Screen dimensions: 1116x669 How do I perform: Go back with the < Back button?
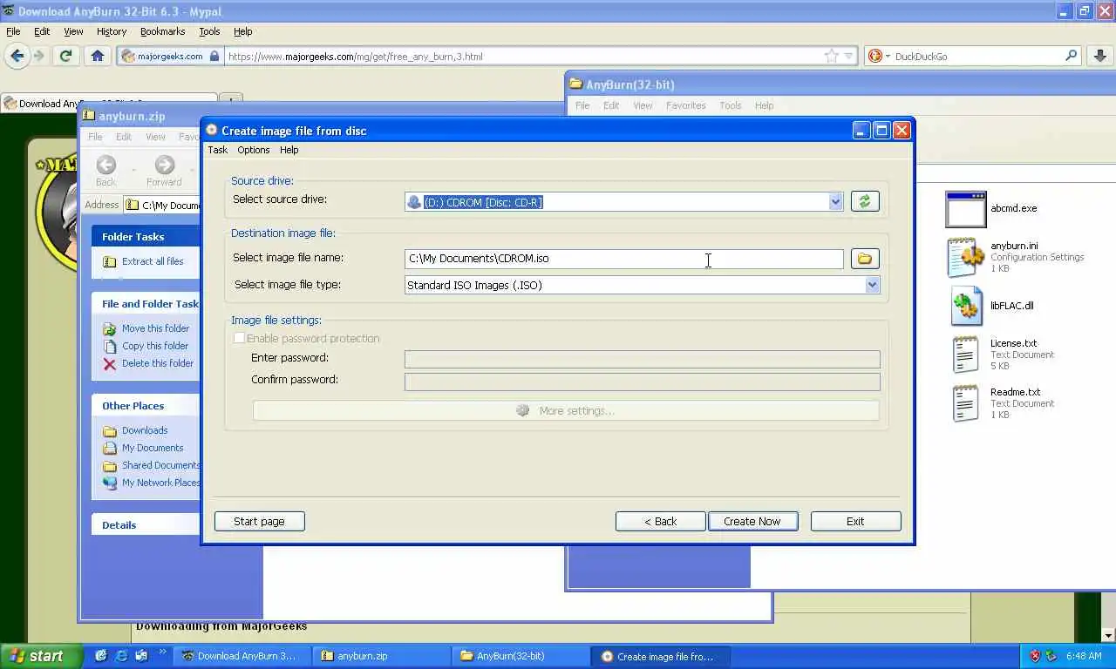coord(660,521)
